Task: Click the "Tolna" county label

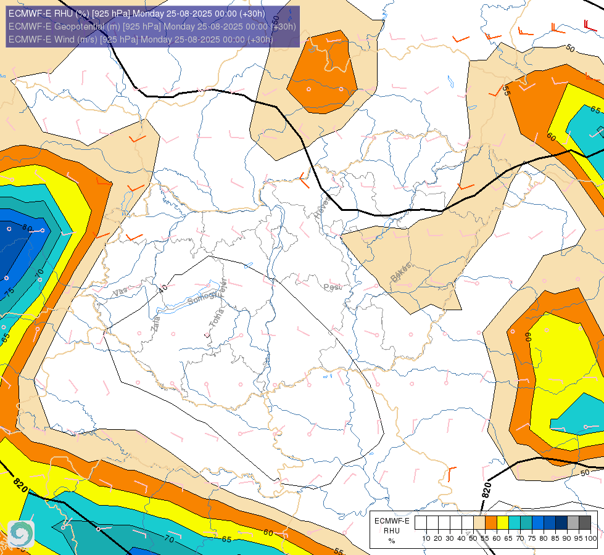Action: (x=216, y=318)
